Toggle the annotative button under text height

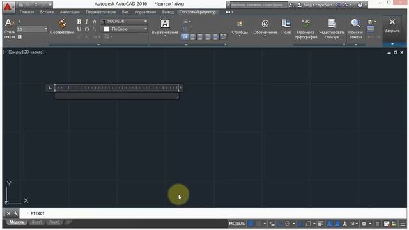[x=20, y=37]
